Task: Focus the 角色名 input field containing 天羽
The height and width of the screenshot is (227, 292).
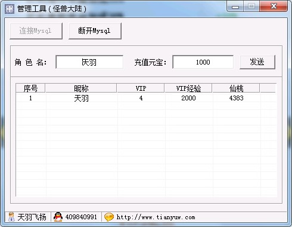Action: coord(89,62)
